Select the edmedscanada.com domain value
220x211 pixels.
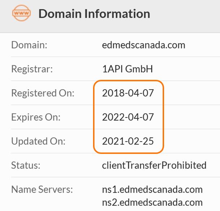click(x=144, y=45)
